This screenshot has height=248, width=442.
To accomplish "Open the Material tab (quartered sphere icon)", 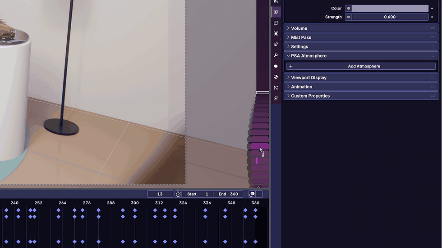I will pyautogui.click(x=276, y=77).
